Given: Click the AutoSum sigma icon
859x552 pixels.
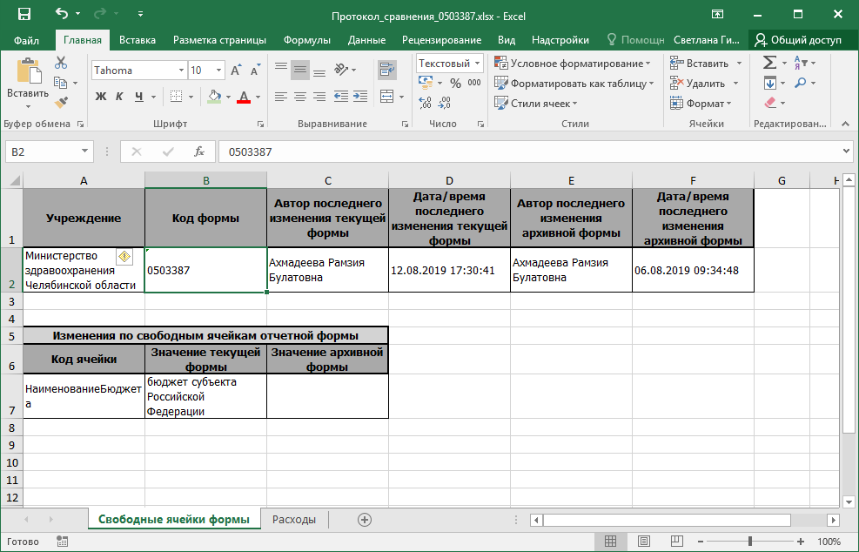Looking at the screenshot, I should click(x=769, y=63).
